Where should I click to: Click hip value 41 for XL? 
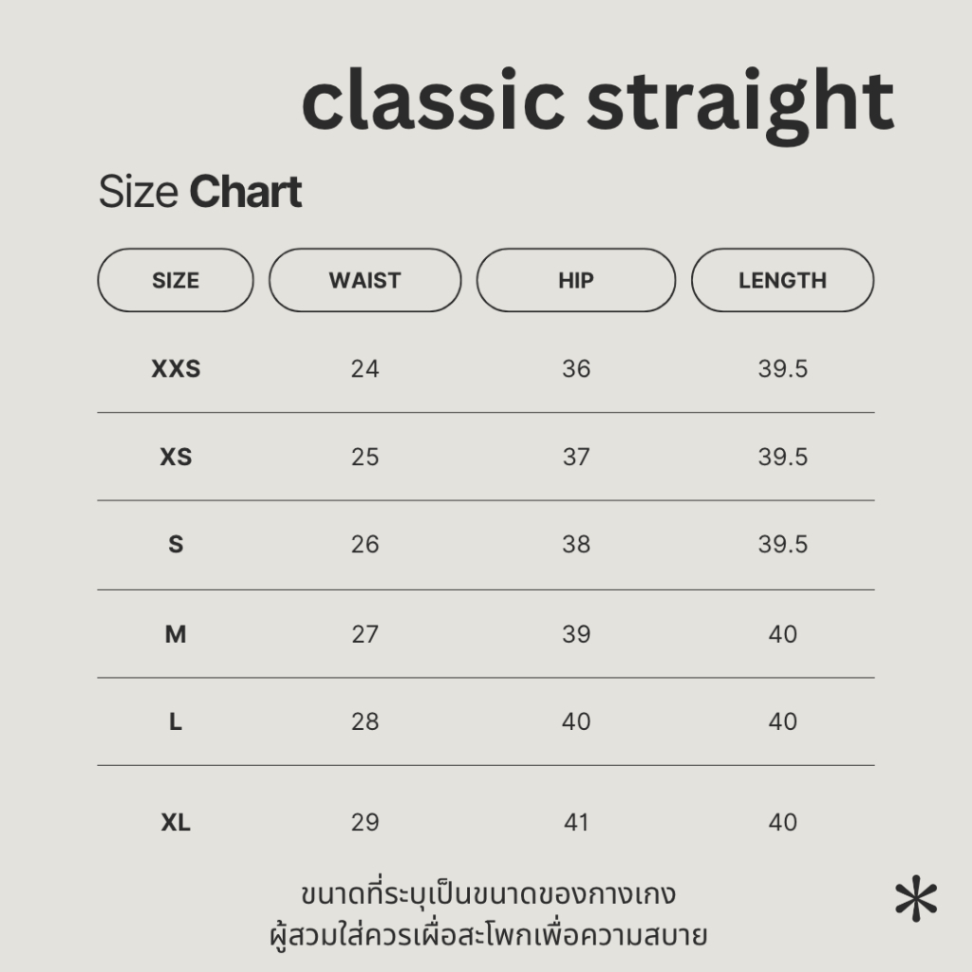pyautogui.click(x=576, y=823)
